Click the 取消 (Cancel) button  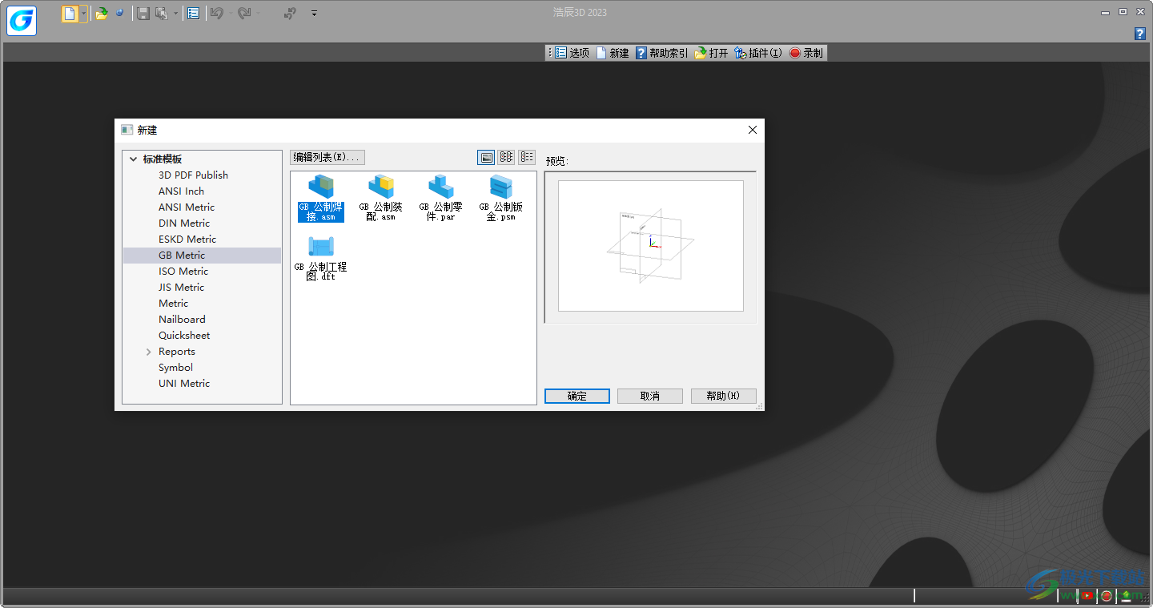click(x=650, y=396)
